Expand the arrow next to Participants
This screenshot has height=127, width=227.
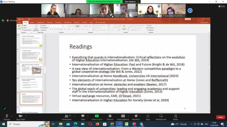(74, 116)
